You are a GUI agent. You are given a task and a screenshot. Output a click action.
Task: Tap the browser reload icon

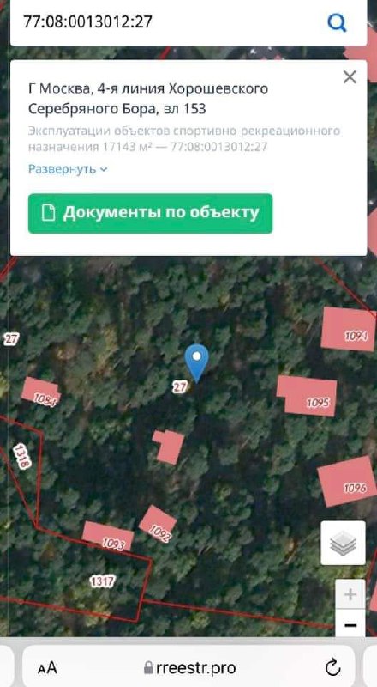332,667
